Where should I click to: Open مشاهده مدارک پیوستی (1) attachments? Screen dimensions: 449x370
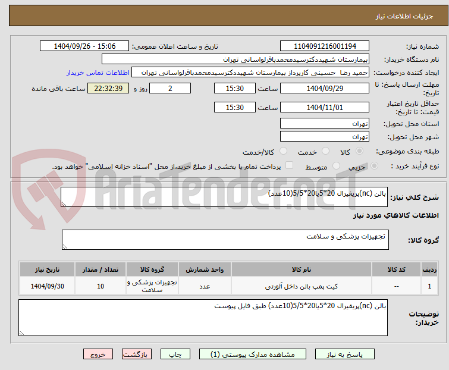coord(253,355)
